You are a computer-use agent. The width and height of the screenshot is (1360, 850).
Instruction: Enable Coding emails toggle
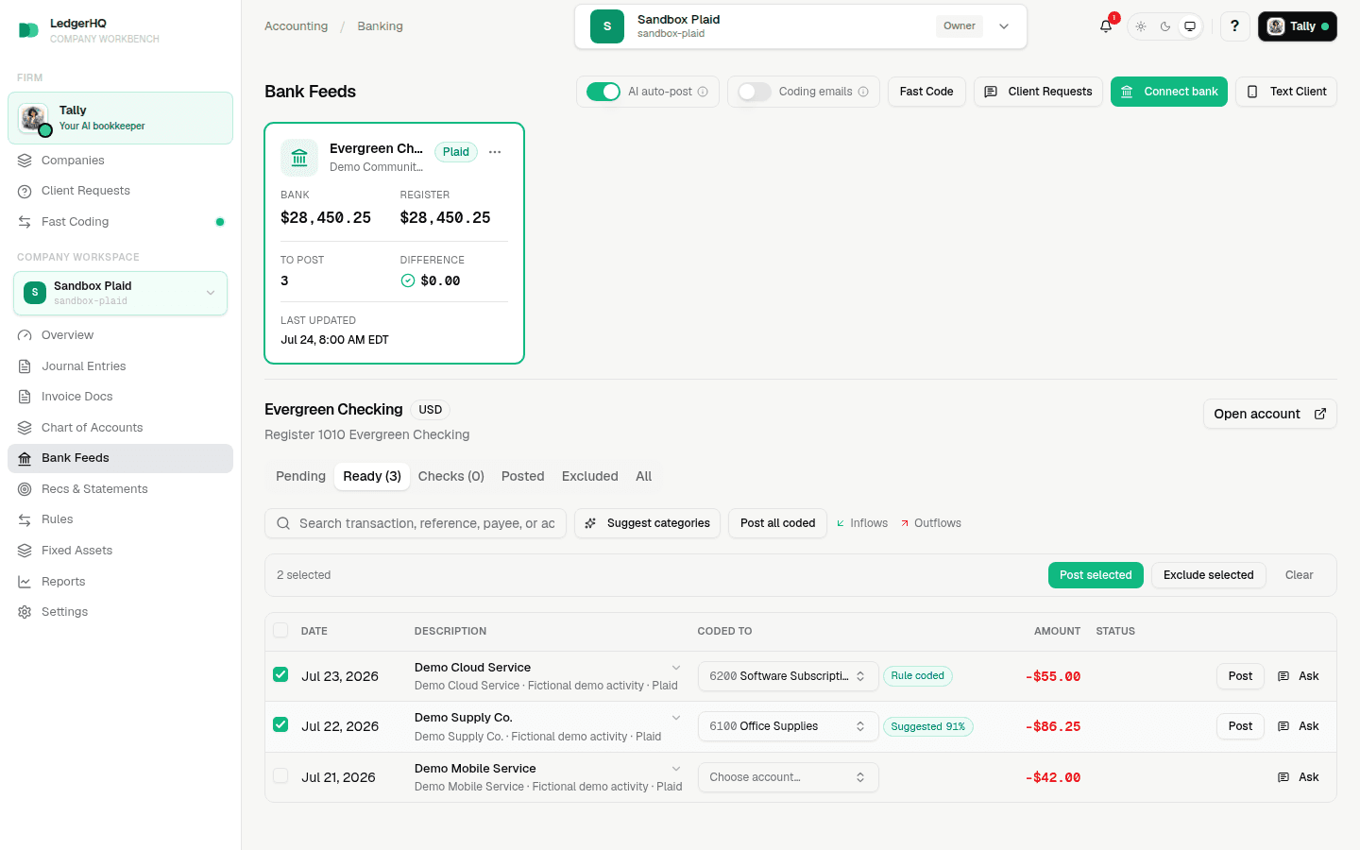(x=755, y=92)
